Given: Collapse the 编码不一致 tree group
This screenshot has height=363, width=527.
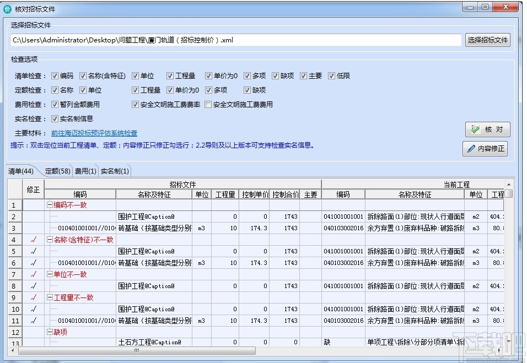Looking at the screenshot, I should pyautogui.click(x=49, y=204).
